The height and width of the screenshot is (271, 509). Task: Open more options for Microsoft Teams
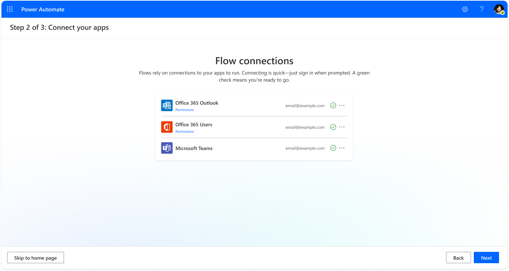tap(342, 148)
